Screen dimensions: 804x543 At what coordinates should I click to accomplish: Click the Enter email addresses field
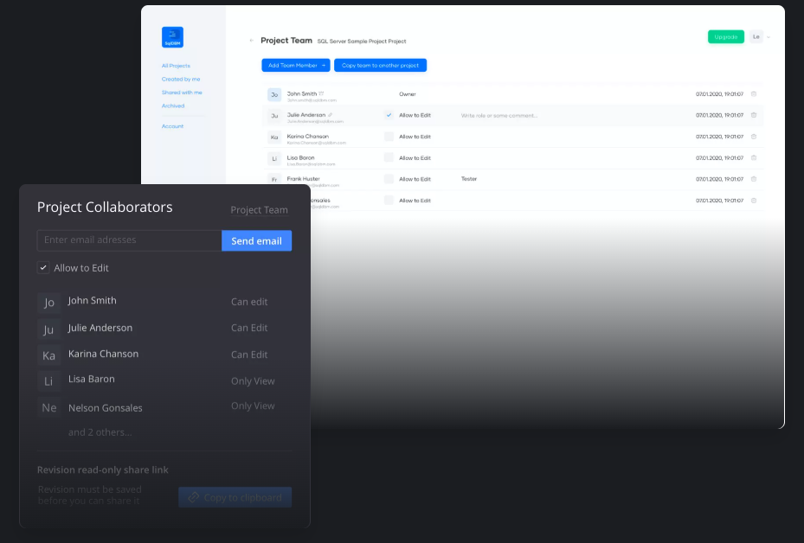[129, 240]
